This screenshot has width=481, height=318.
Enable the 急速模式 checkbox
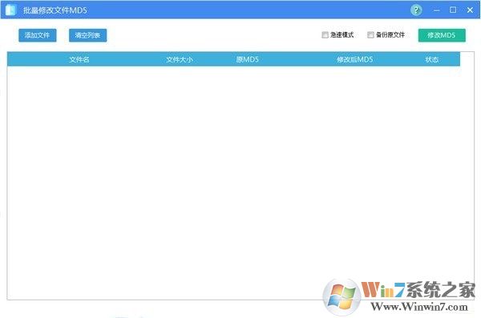(x=325, y=34)
